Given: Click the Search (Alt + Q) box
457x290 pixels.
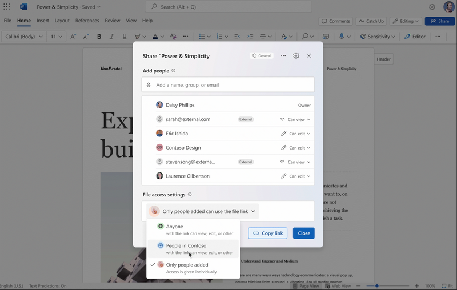Looking at the screenshot, I should [x=228, y=7].
